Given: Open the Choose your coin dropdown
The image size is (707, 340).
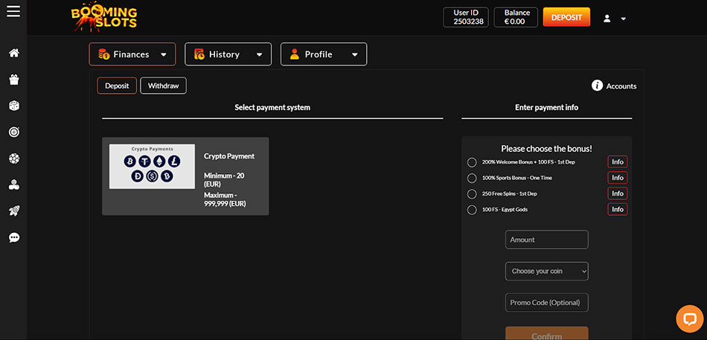Looking at the screenshot, I should [x=546, y=272].
